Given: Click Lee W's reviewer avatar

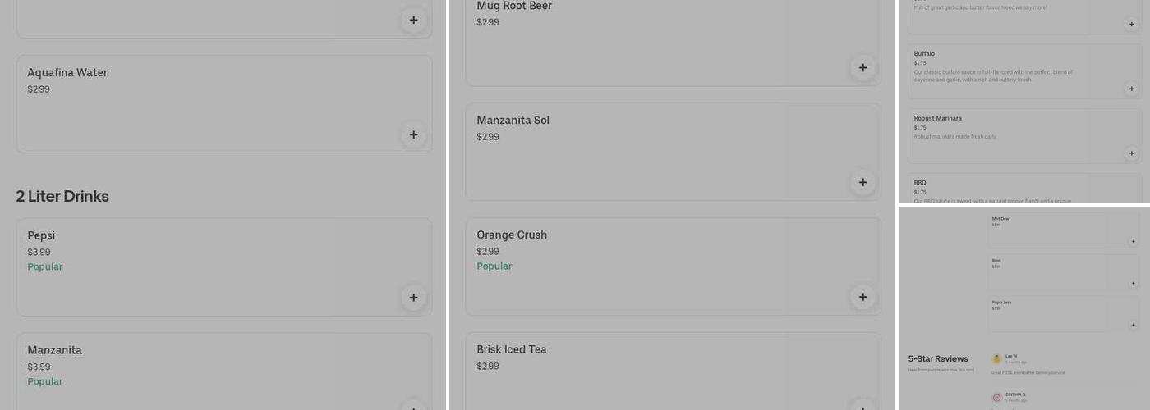Looking at the screenshot, I should point(996,359).
